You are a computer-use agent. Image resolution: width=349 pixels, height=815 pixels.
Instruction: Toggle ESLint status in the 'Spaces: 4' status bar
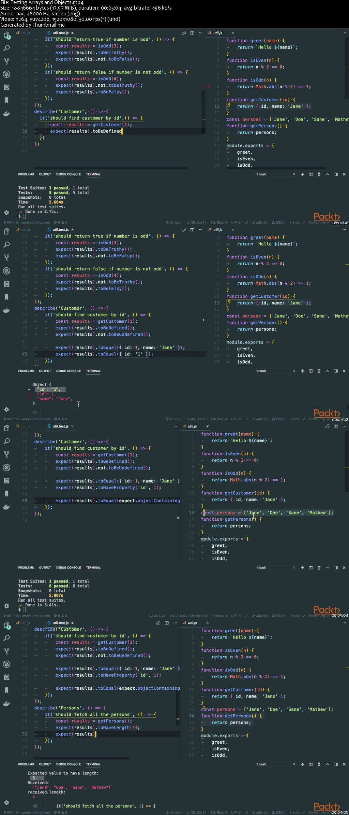pyautogui.click(x=279, y=616)
